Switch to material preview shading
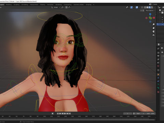Image resolution: width=164 pixels, height=123 pixels. coord(150,7)
